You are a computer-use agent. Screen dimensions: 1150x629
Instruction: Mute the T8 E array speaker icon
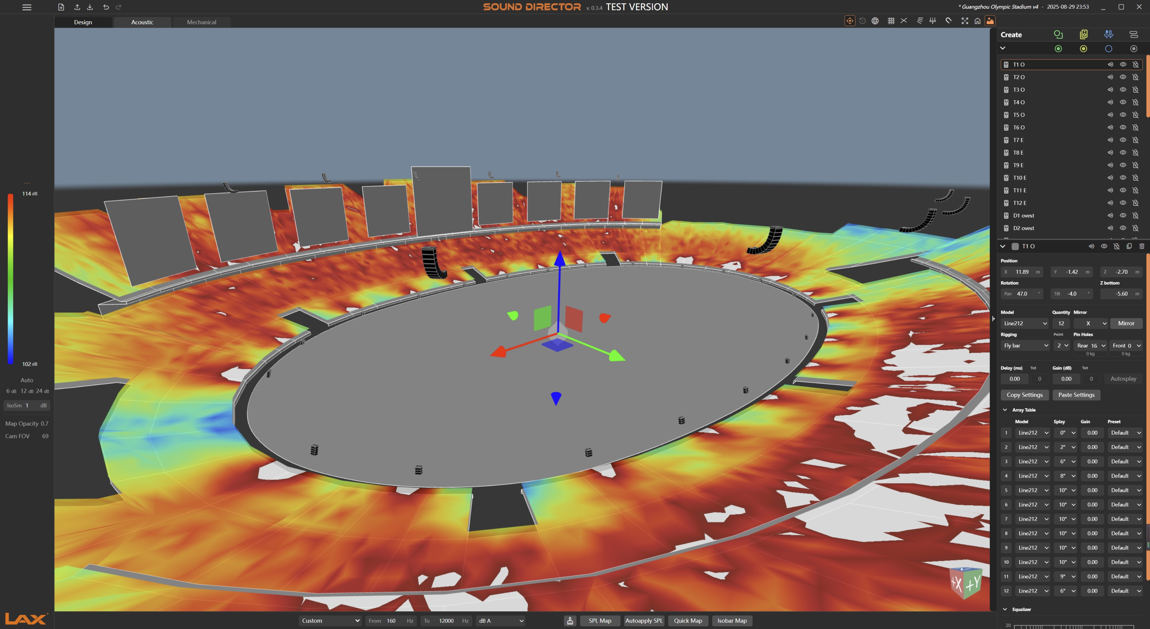pyautogui.click(x=1110, y=153)
